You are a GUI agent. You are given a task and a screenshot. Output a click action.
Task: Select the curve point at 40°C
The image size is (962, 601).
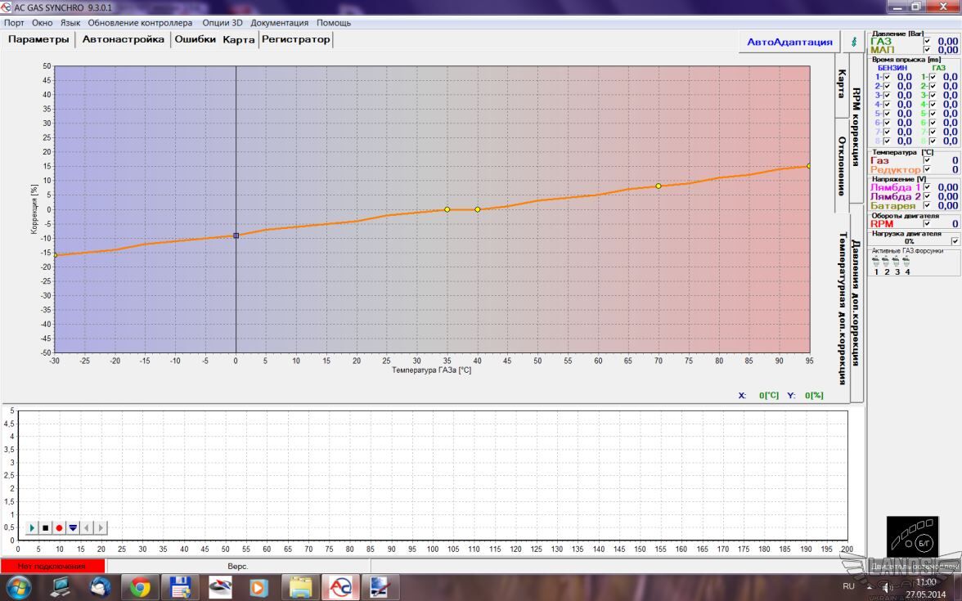(478, 209)
